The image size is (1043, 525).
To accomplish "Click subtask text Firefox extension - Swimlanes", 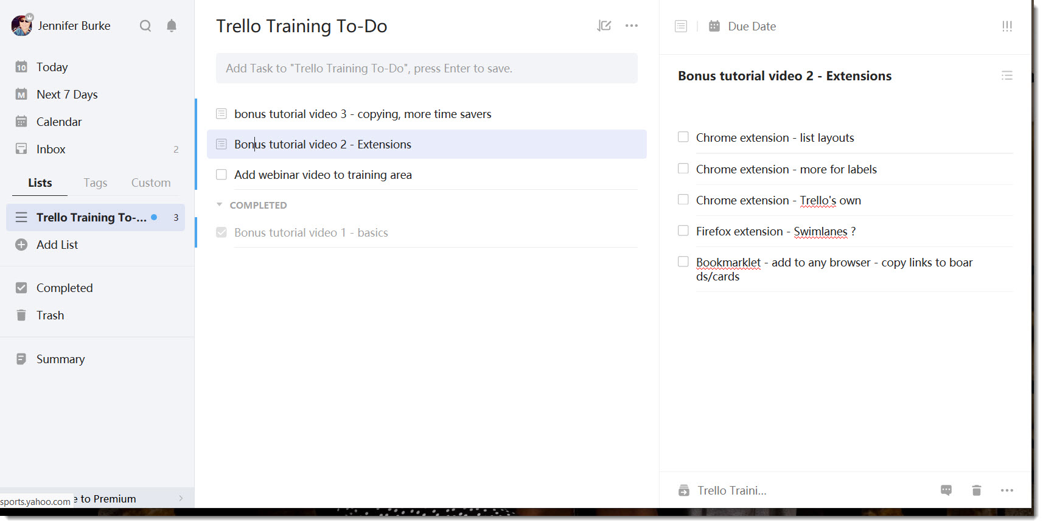I will click(x=776, y=231).
